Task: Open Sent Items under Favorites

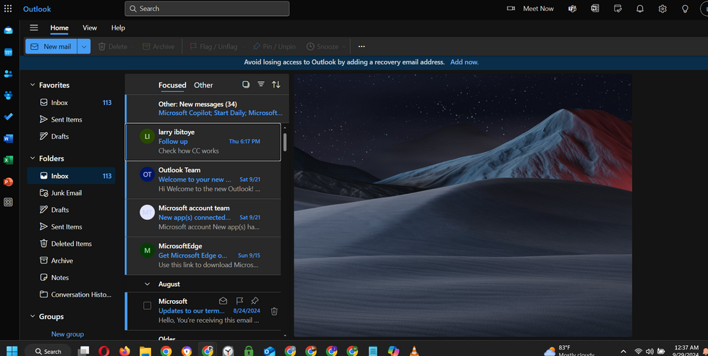Action: coord(72,119)
